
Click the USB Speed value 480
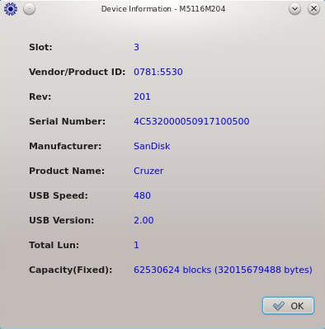click(142, 195)
